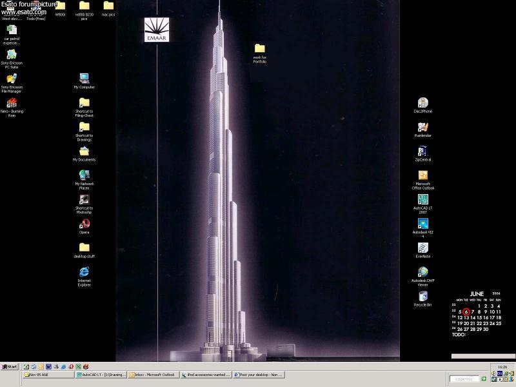
Task: Launch the Disc2Phone desktop icon
Action: [x=423, y=105]
